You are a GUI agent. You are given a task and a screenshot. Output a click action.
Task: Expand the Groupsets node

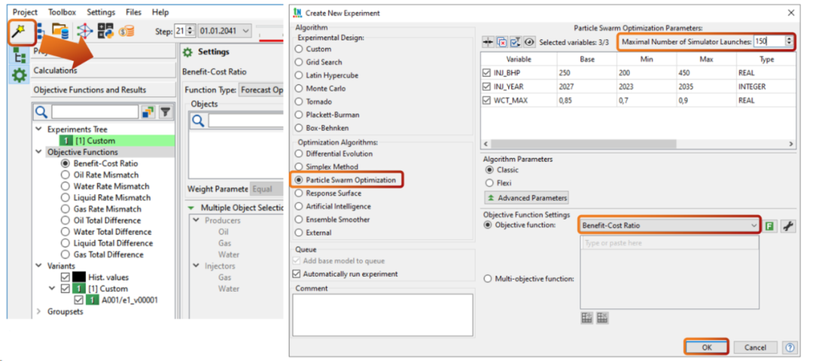coord(38,311)
